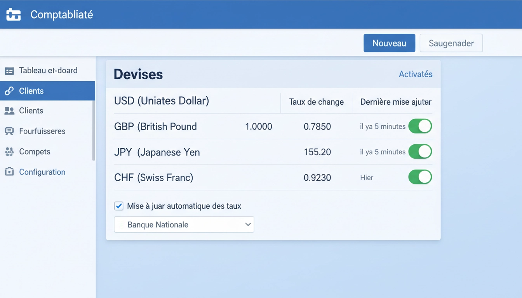The image size is (522, 298).
Task: Click the camera icon beside Configuration
Action: point(9,172)
